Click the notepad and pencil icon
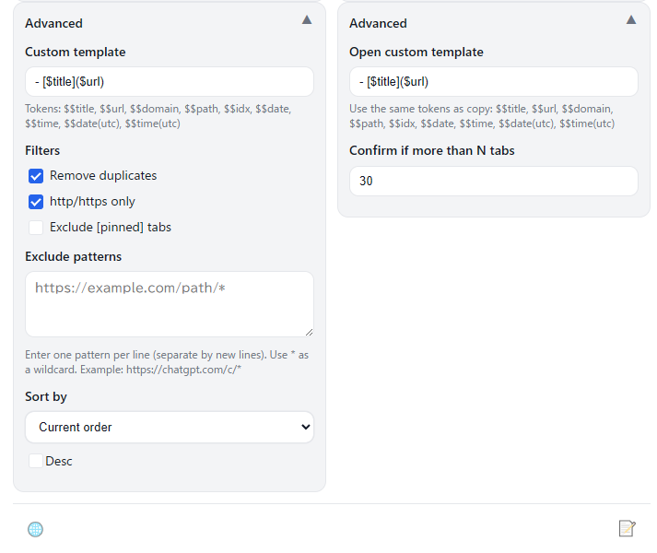Screen dimensions: 657x553 pyautogui.click(x=627, y=528)
